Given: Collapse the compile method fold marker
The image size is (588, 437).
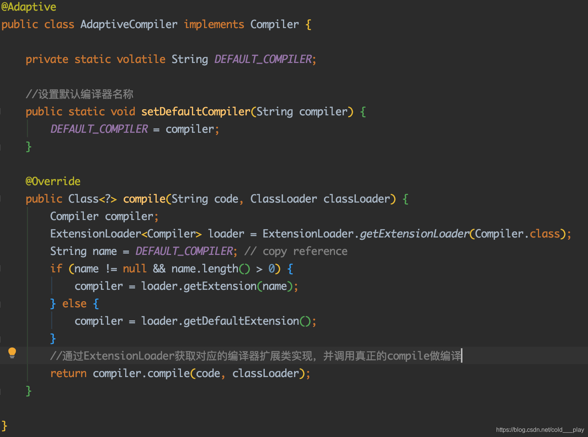Looking at the screenshot, I should 1,199.
